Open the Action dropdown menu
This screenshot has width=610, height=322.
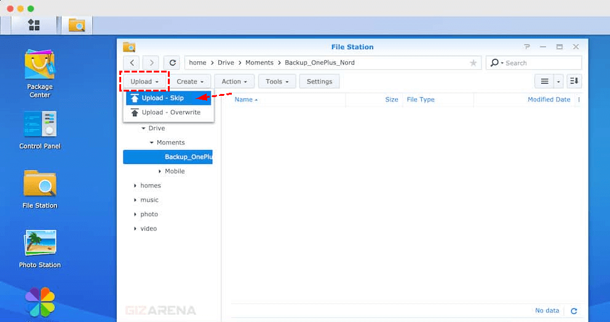234,81
